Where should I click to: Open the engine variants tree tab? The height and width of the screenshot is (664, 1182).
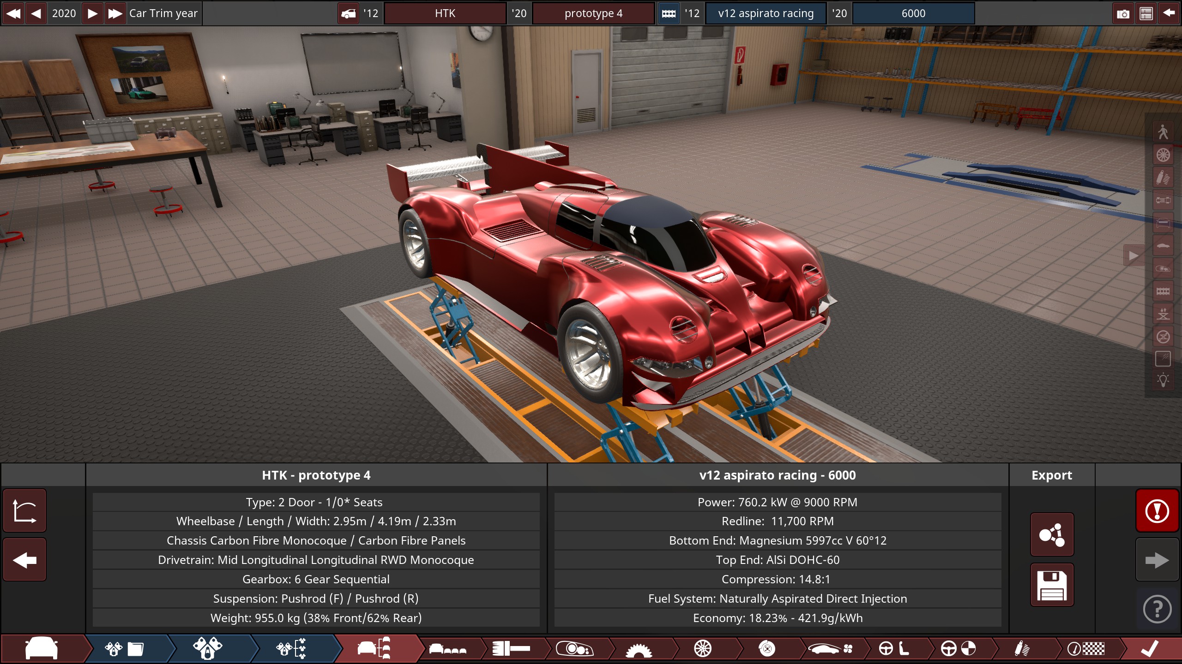(x=291, y=649)
